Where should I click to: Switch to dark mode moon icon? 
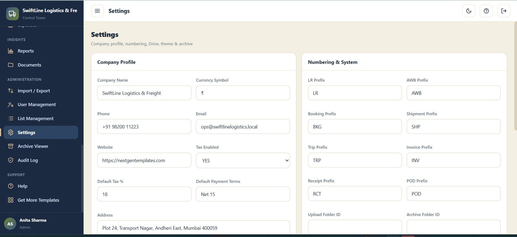[x=469, y=11]
